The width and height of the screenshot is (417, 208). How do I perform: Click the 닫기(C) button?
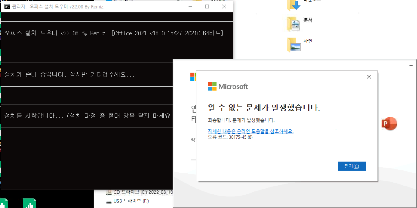click(x=352, y=166)
